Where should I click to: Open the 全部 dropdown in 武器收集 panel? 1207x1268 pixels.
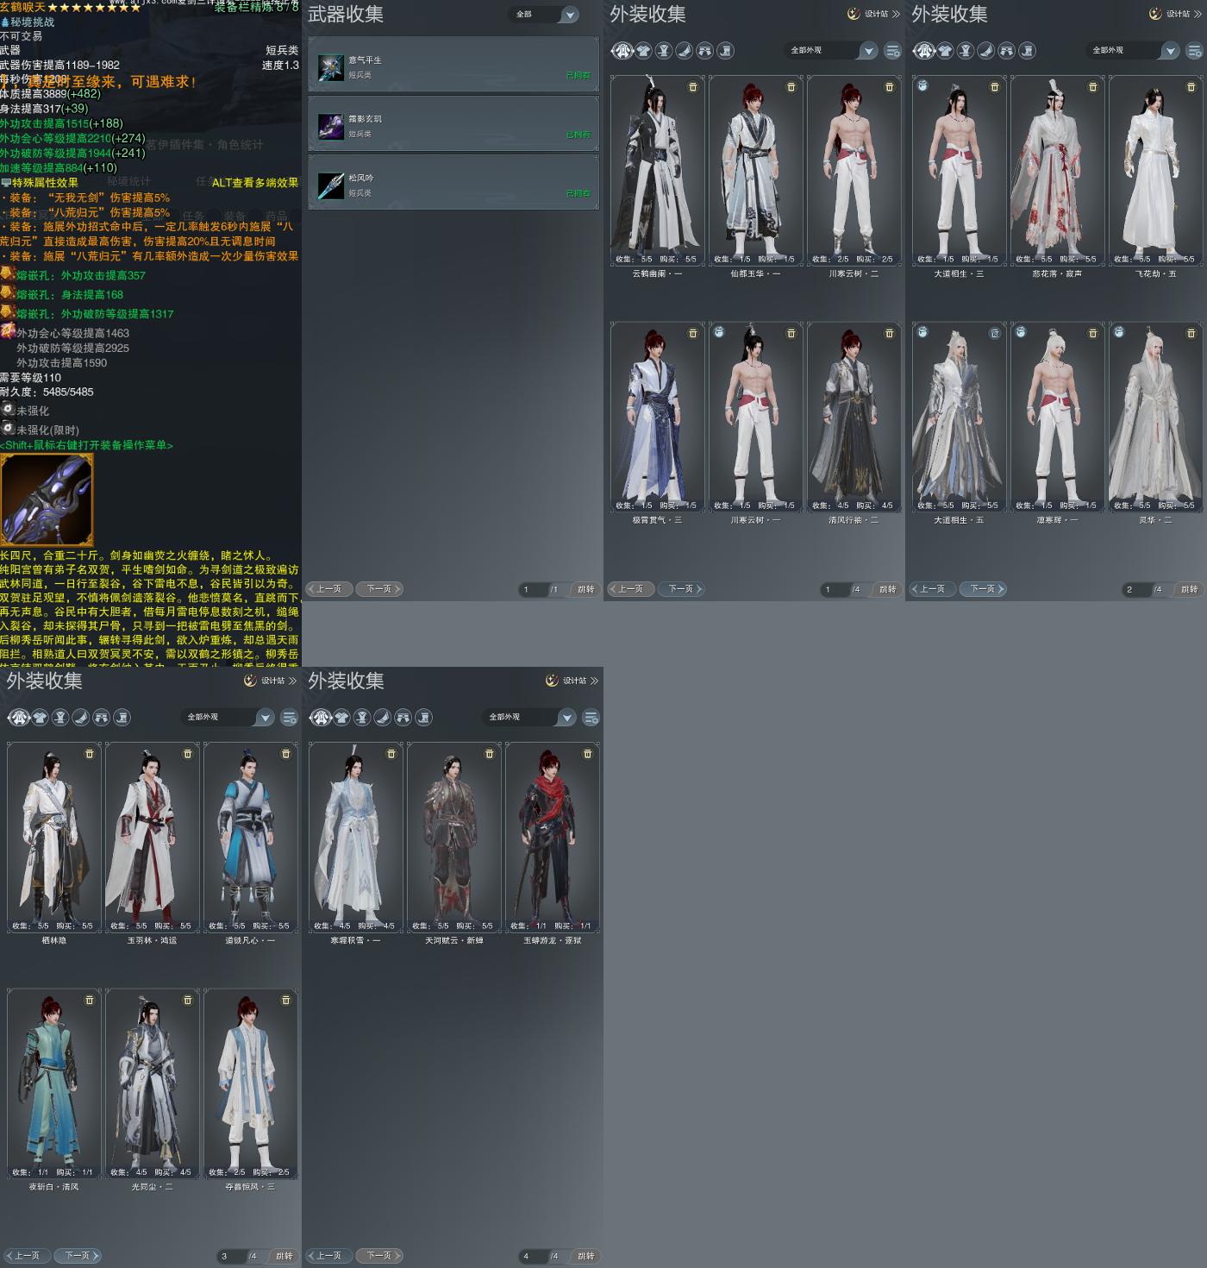pos(546,15)
